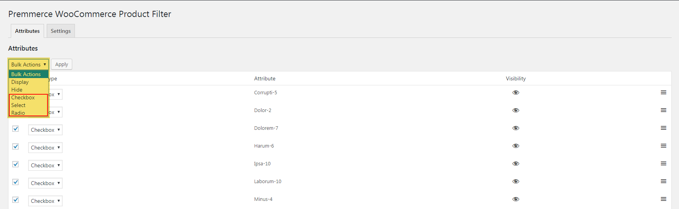Screen dimensions: 679x209
Task: Uncheck the Dolorem-7 row checkbox
Action: click(x=15, y=129)
